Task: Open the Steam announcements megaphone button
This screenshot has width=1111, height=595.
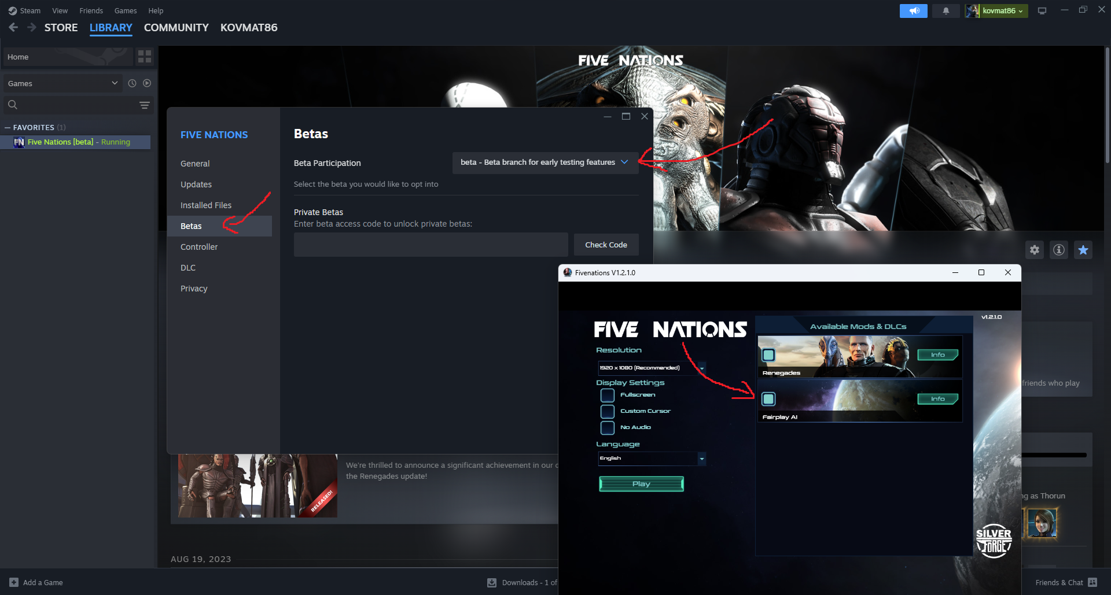Action: click(x=914, y=11)
